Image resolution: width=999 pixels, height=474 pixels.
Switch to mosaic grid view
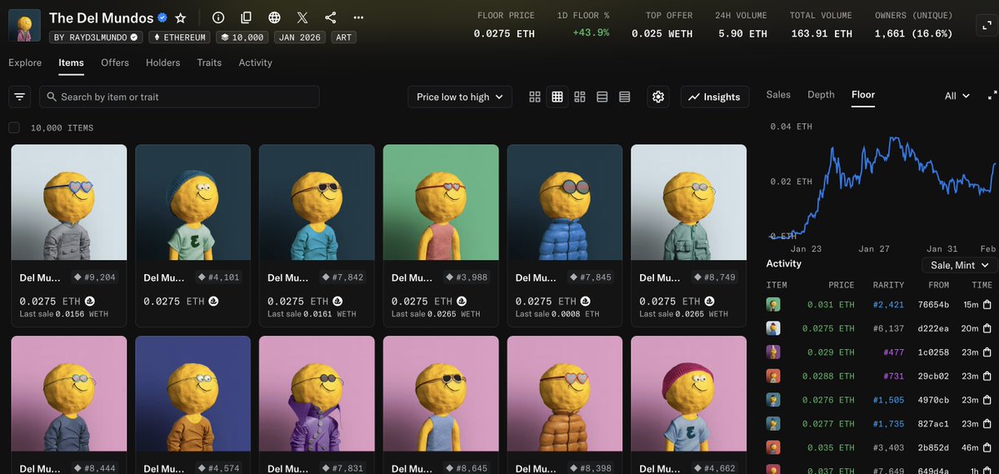[x=579, y=97]
